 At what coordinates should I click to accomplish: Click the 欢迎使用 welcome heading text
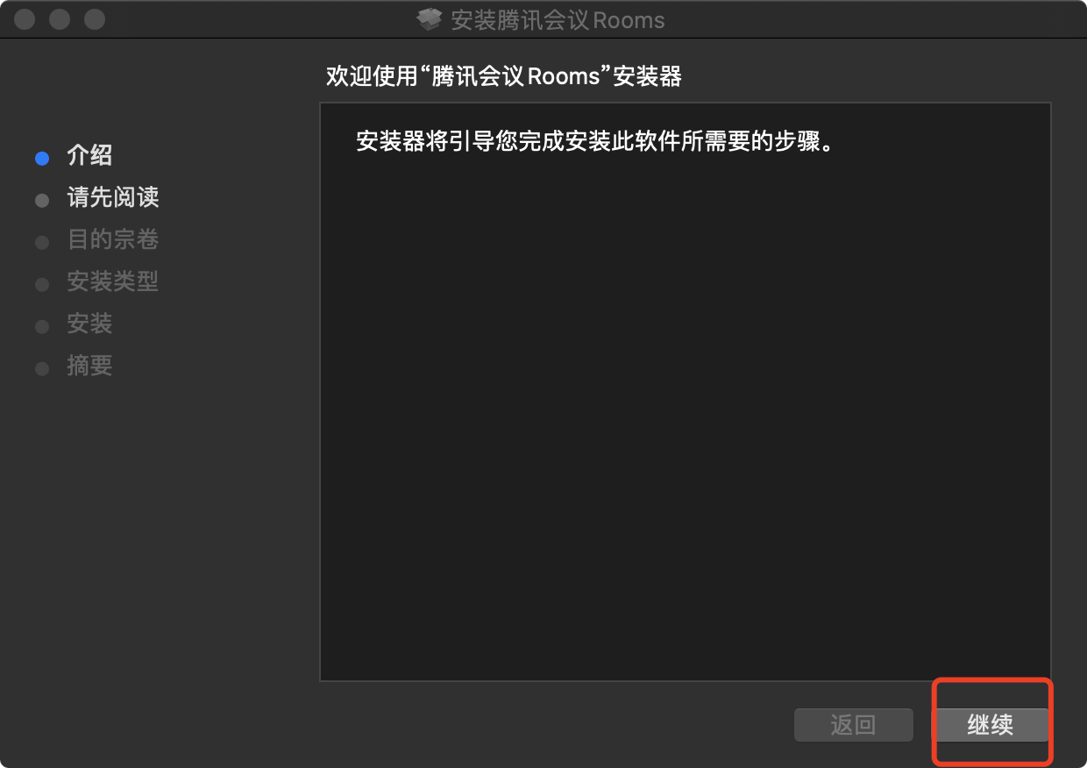pyautogui.click(x=504, y=76)
